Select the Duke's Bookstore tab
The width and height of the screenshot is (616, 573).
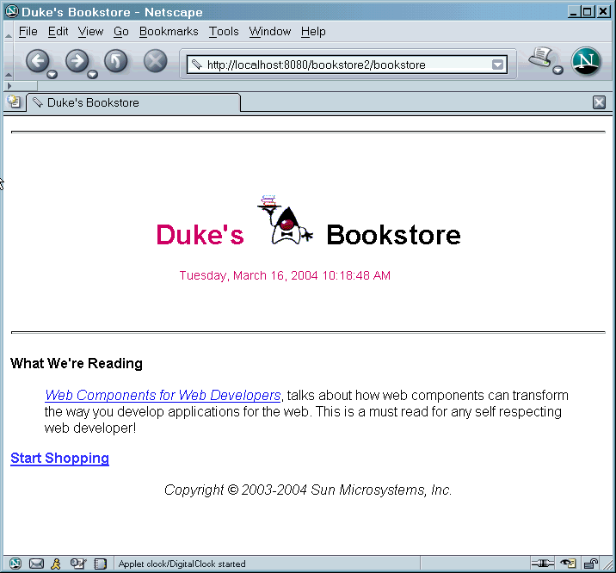(x=133, y=102)
